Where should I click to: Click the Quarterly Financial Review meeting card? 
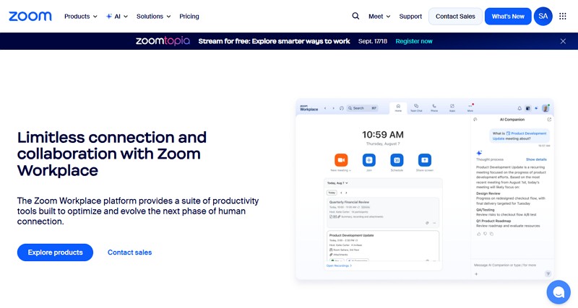pos(383,212)
